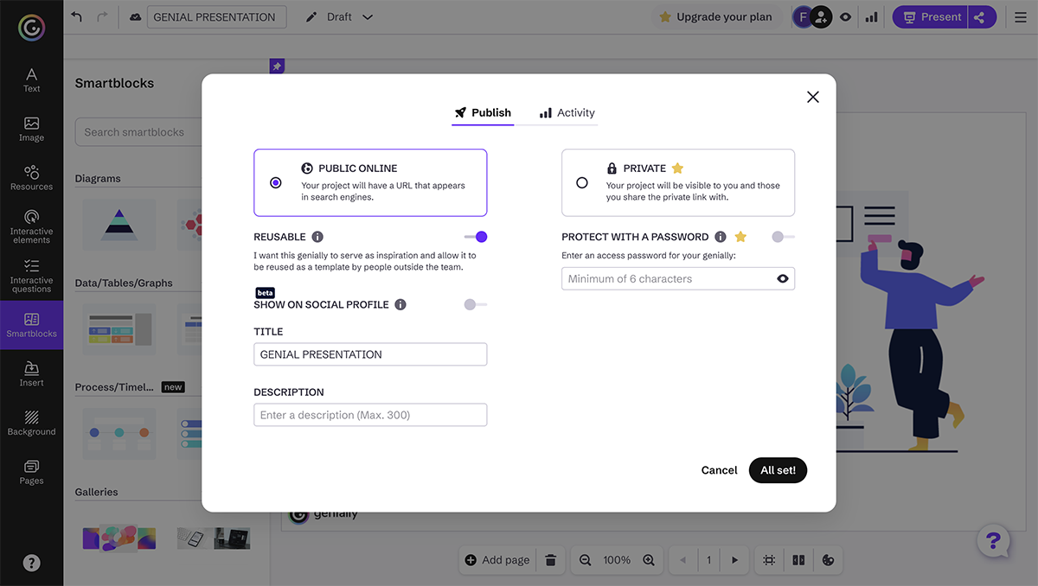This screenshot has height=586, width=1038.
Task: Close the publish dialog
Action: (813, 97)
